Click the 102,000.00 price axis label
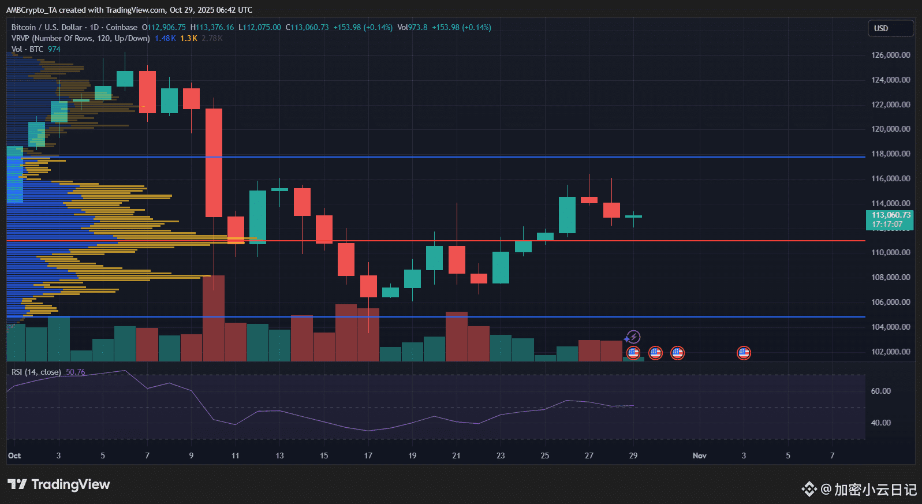Screen dimensions: 922x504 coord(890,352)
